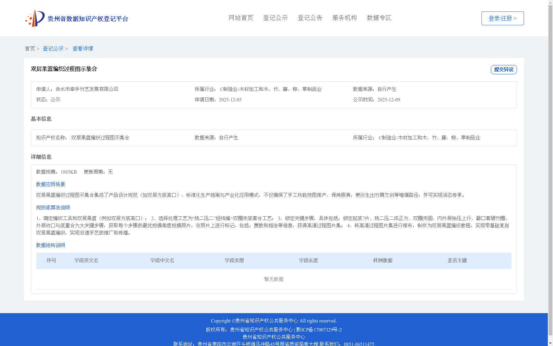Click the footer copyright line
553x346 pixels.
(x=274, y=321)
